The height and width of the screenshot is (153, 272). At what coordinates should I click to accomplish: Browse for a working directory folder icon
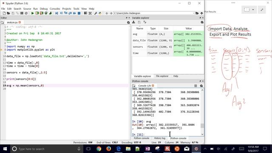[197, 13]
